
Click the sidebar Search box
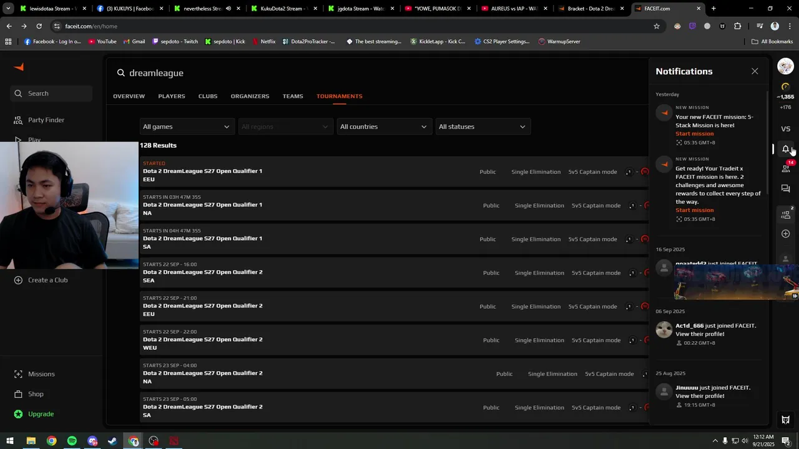(51, 94)
